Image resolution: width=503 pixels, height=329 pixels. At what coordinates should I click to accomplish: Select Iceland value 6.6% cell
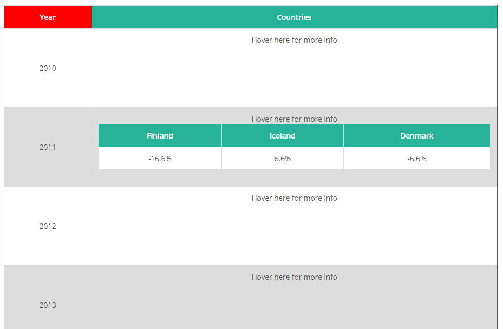coord(283,159)
